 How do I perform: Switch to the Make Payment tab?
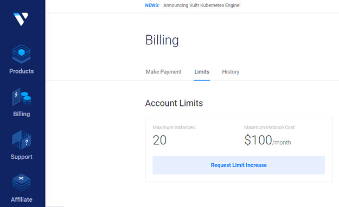coord(164,72)
